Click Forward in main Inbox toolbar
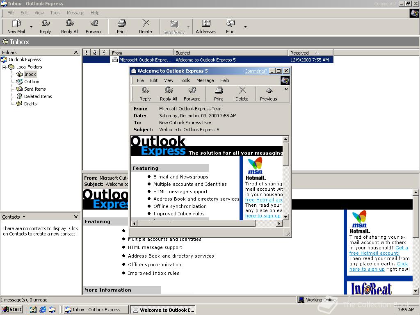Screen dimensions: 420x315 coord(94,27)
